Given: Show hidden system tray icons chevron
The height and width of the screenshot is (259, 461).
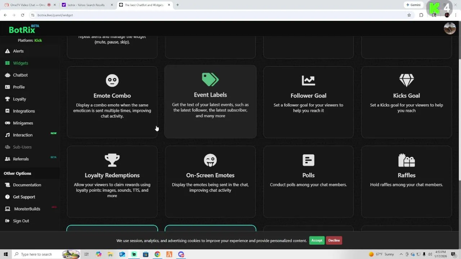Looking at the screenshot, I should (x=401, y=254).
